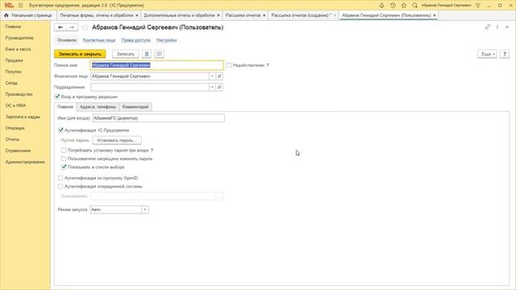The image size is (516, 290).
Task: Open the 1C main menu hamburger icon
Action: pyautogui.click(x=20, y=6)
